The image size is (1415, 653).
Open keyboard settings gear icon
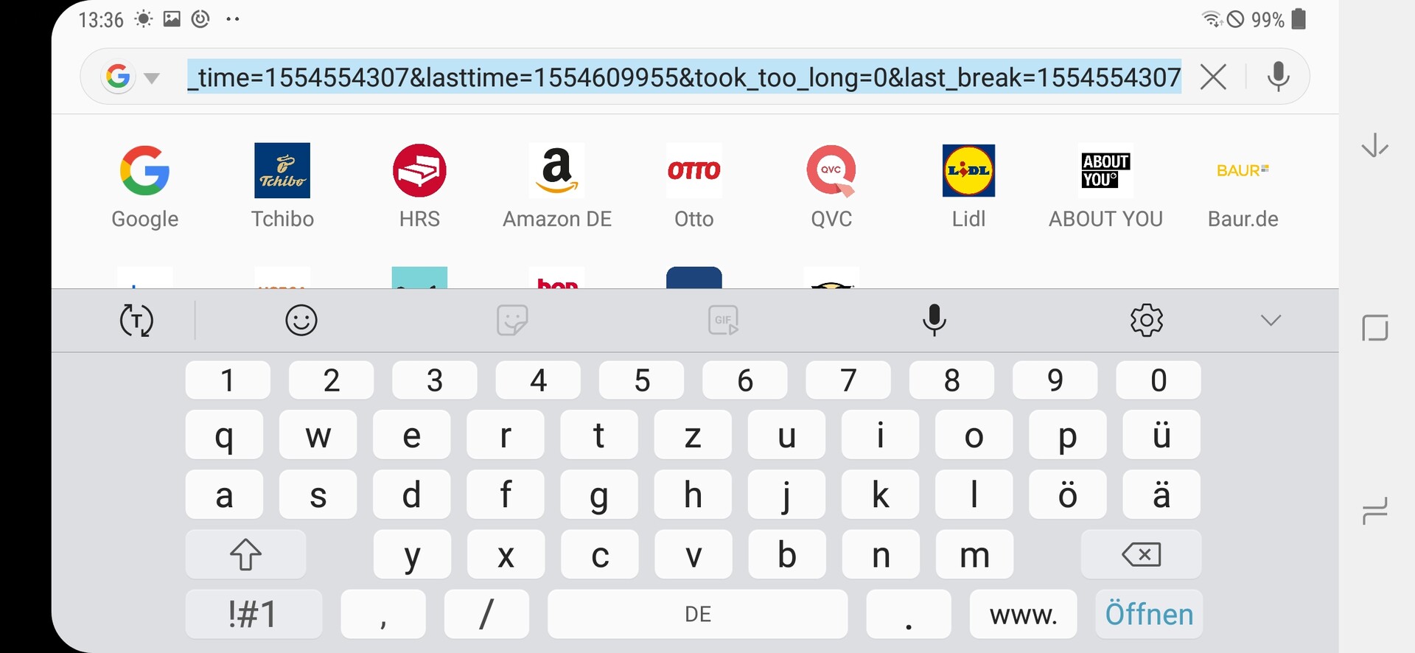coord(1147,321)
